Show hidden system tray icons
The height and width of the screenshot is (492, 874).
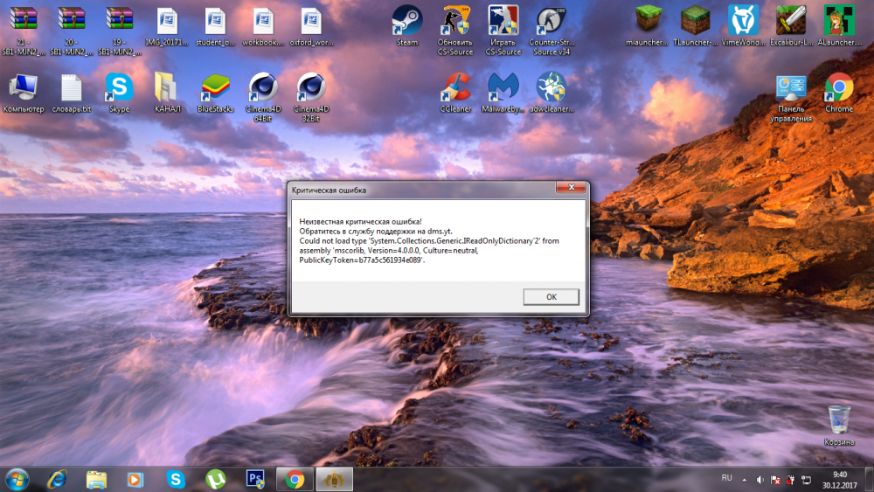[744, 480]
